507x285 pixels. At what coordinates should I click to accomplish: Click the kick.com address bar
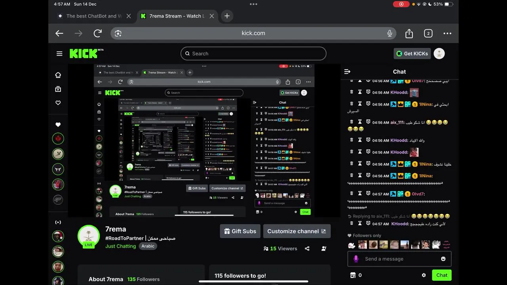[253, 33]
